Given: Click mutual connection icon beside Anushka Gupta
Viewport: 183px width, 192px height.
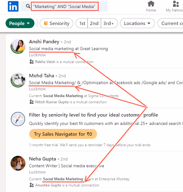Looking at the screenshot, I should (32, 185).
